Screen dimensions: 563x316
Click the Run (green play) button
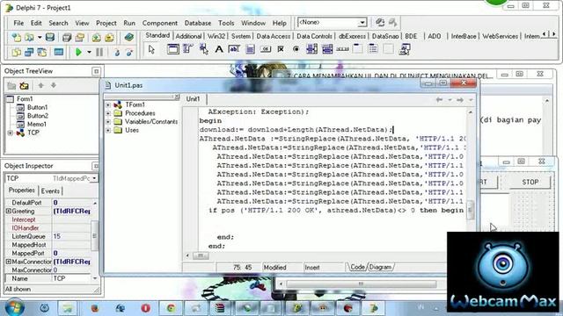click(x=78, y=53)
